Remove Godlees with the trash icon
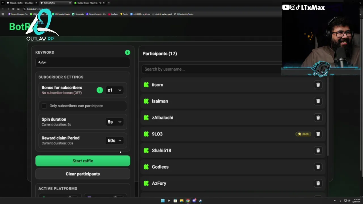The height and width of the screenshot is (204, 363). pyautogui.click(x=318, y=167)
